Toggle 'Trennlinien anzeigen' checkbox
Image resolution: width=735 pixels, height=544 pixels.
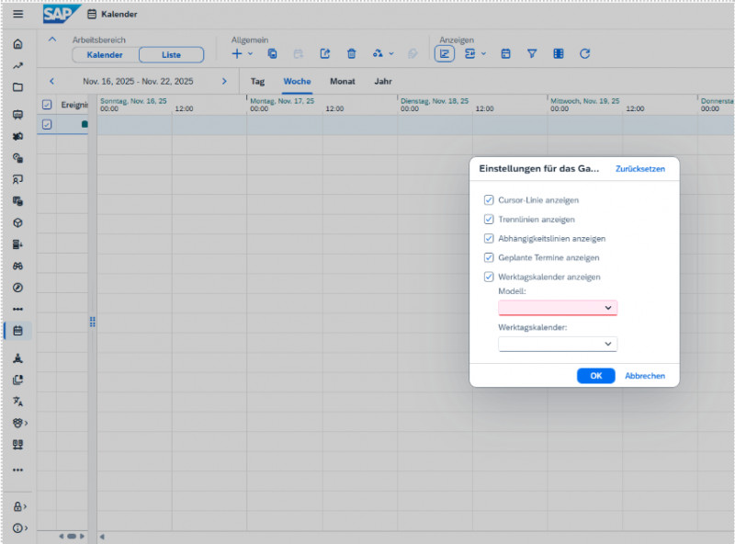(x=489, y=220)
